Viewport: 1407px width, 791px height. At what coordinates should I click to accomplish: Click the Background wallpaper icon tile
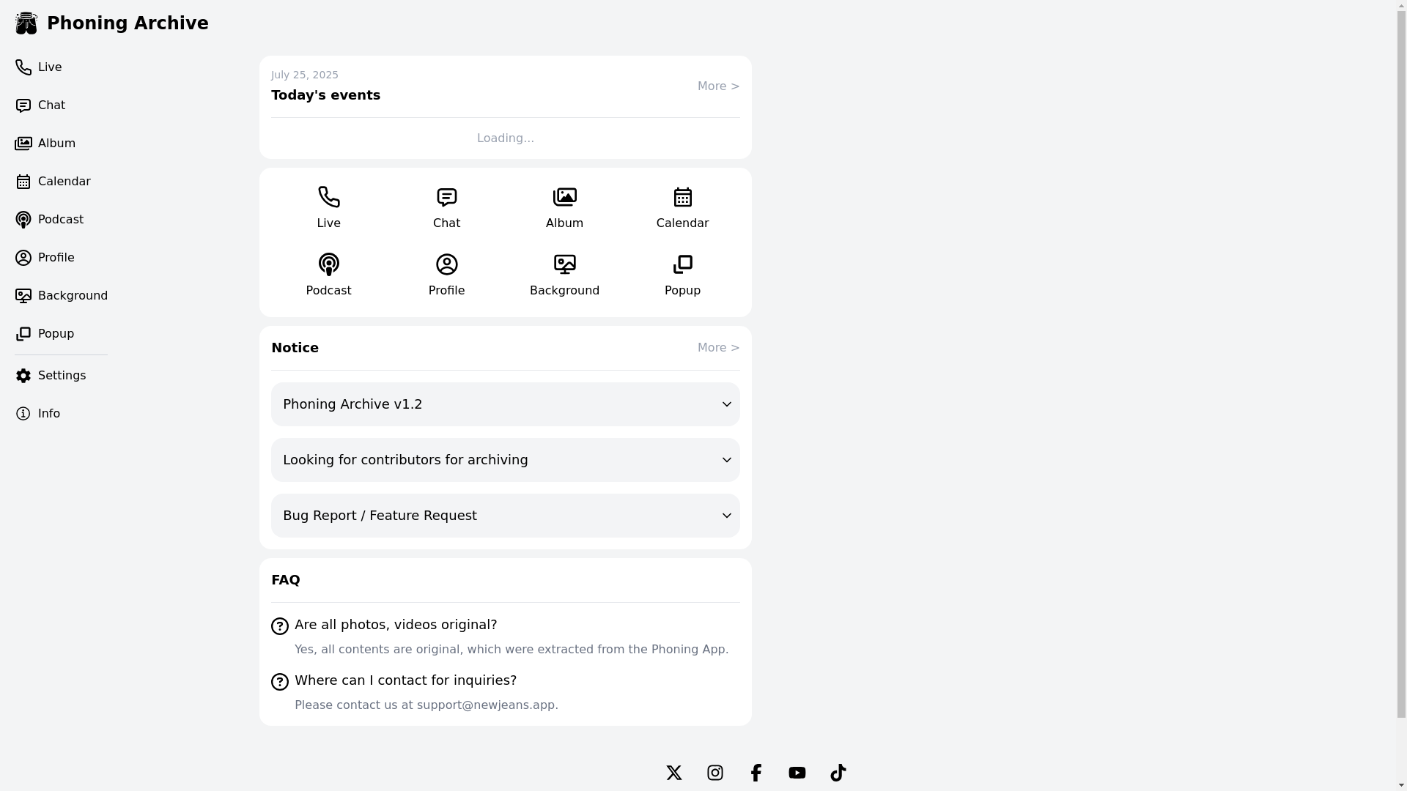565,275
